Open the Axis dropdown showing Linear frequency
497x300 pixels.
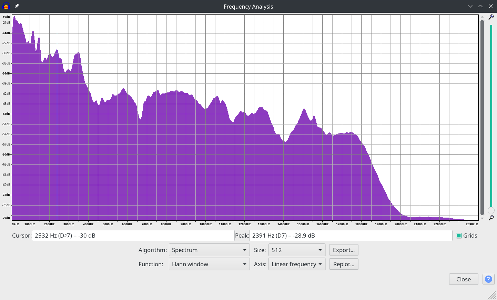click(297, 264)
